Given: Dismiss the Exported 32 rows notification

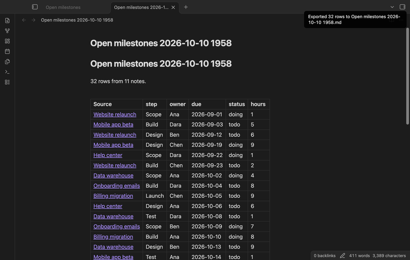Looking at the screenshot, I should [355, 19].
